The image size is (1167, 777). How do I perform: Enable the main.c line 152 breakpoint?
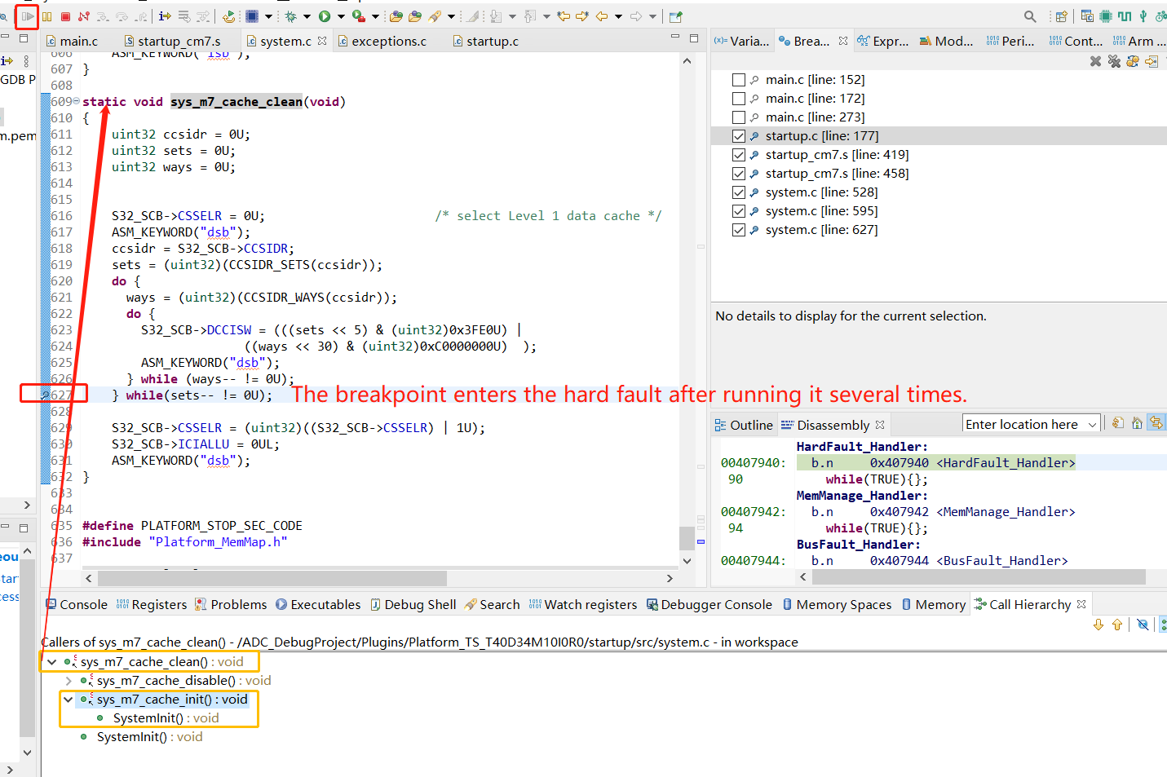(x=739, y=80)
